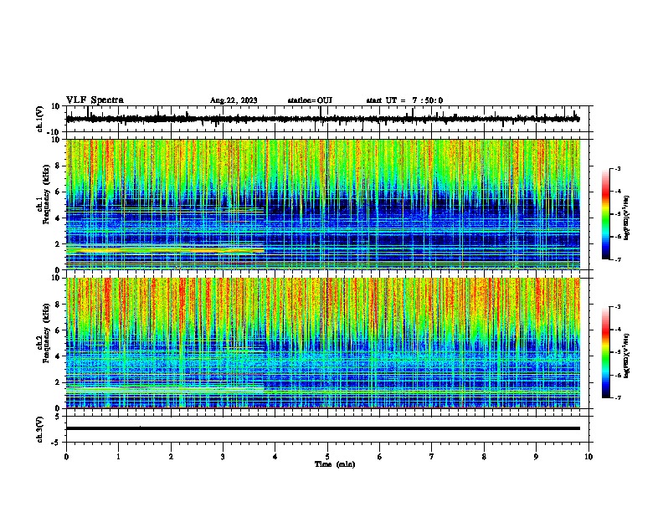Click tick label "6" on the time axis
This screenshot has width=663, height=512.
pyautogui.click(x=380, y=457)
